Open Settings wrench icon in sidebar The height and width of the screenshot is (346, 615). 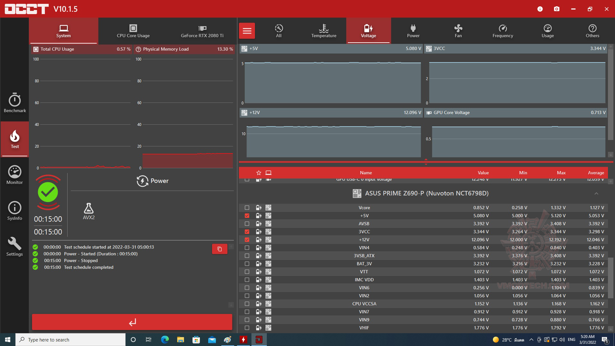click(15, 247)
